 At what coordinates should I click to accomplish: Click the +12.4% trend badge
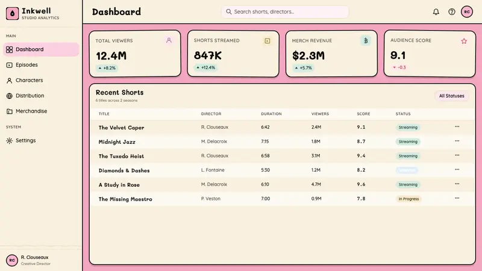tap(205, 67)
